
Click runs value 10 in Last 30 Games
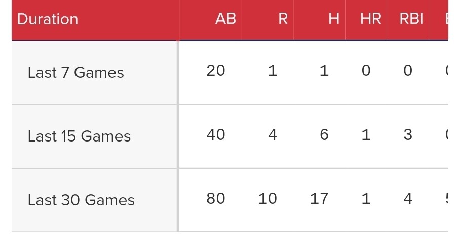pos(268,198)
